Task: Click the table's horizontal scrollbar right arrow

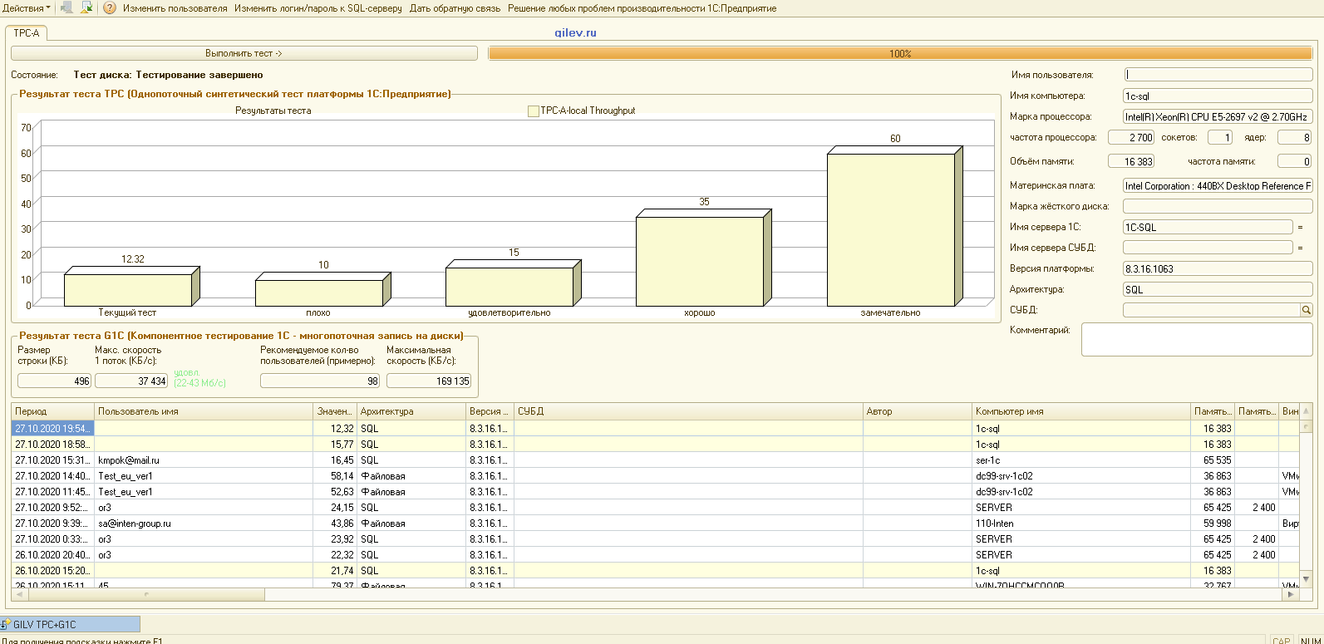Action: pyautogui.click(x=1291, y=594)
